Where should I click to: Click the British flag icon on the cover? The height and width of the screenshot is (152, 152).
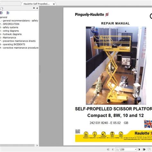click(148, 124)
